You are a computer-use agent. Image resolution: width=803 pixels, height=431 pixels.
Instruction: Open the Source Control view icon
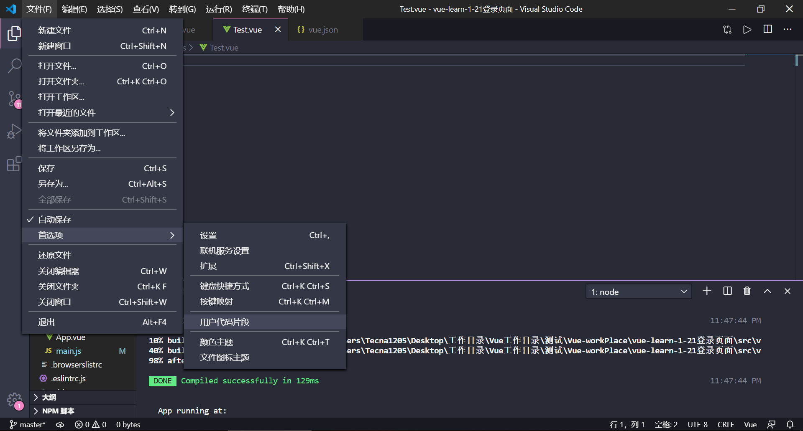(14, 99)
